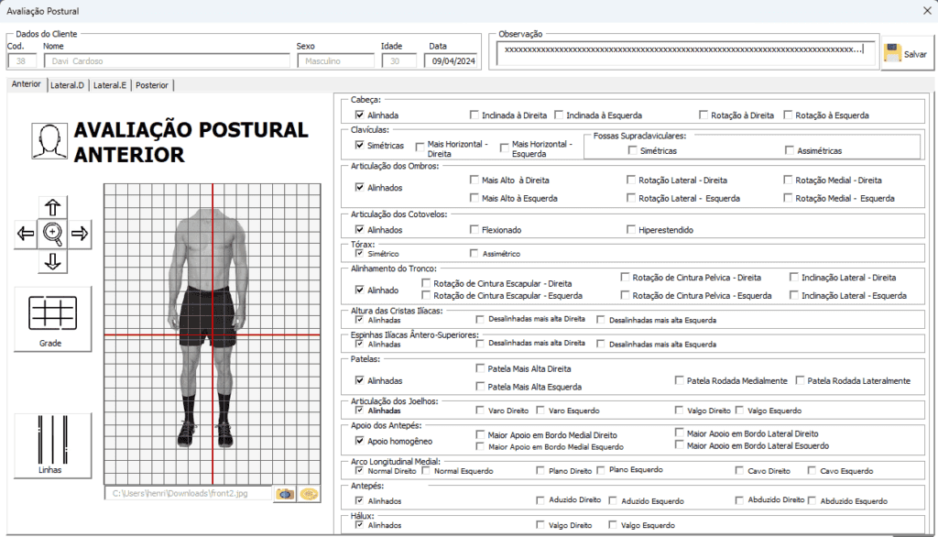Check Aduzido Direito for Antepés
The height and width of the screenshot is (537, 938).
[540, 499]
